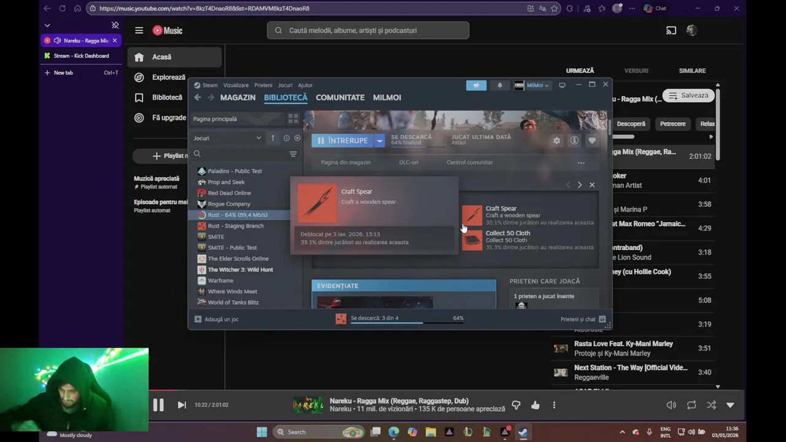This screenshot has height=442, width=786.
Task: Select Petrecere chip in YouTube Music
Action: 672,124
